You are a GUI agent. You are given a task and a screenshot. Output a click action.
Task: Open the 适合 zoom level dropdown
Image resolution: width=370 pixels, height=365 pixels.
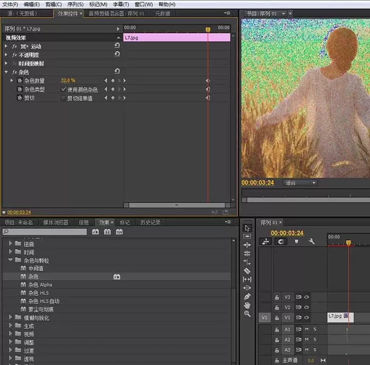point(300,183)
